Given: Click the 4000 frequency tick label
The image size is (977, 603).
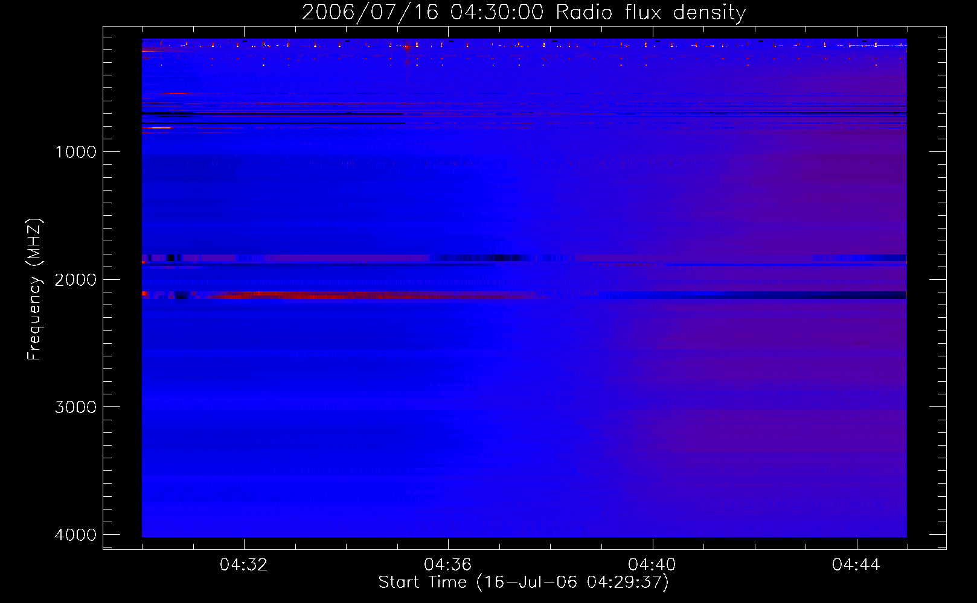Looking at the screenshot, I should click(x=75, y=535).
